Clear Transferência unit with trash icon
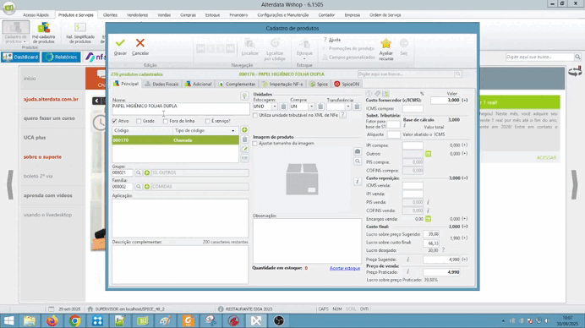This screenshot has height=328, width=585. [x=357, y=107]
